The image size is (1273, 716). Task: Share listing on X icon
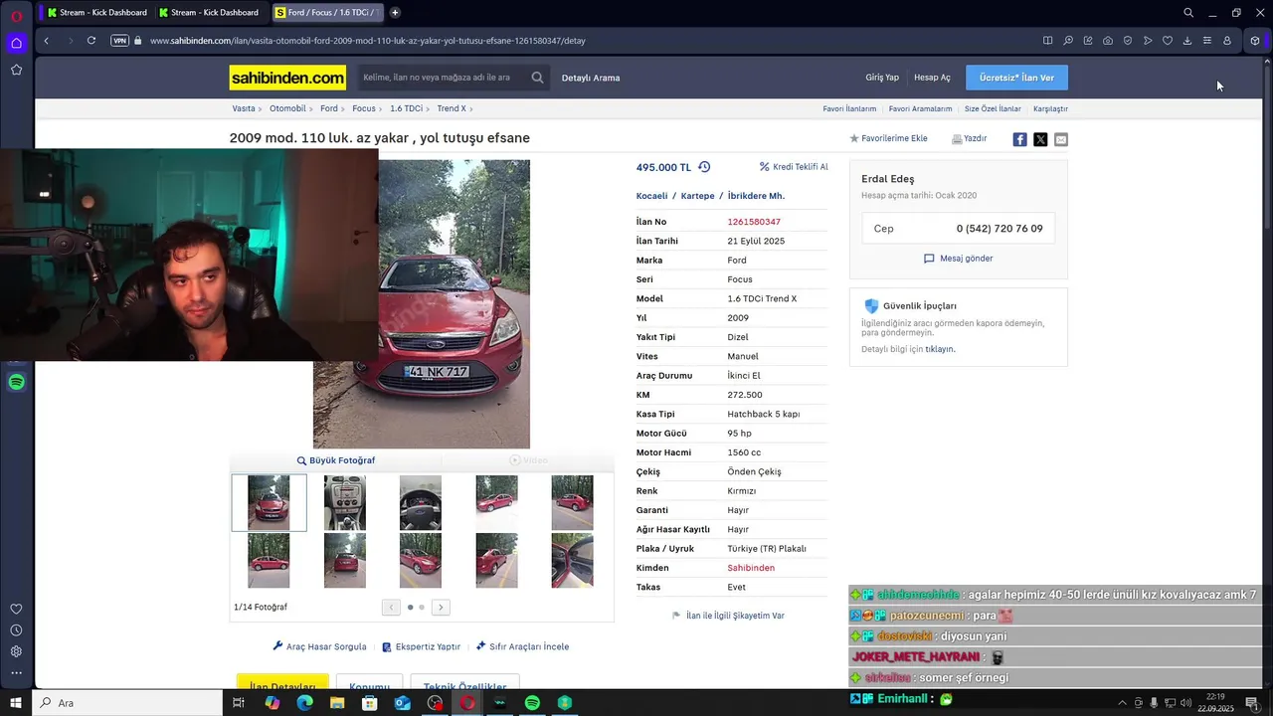1040,139
